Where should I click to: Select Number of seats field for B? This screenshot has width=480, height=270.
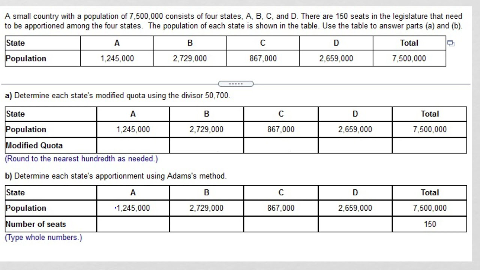(x=206, y=224)
